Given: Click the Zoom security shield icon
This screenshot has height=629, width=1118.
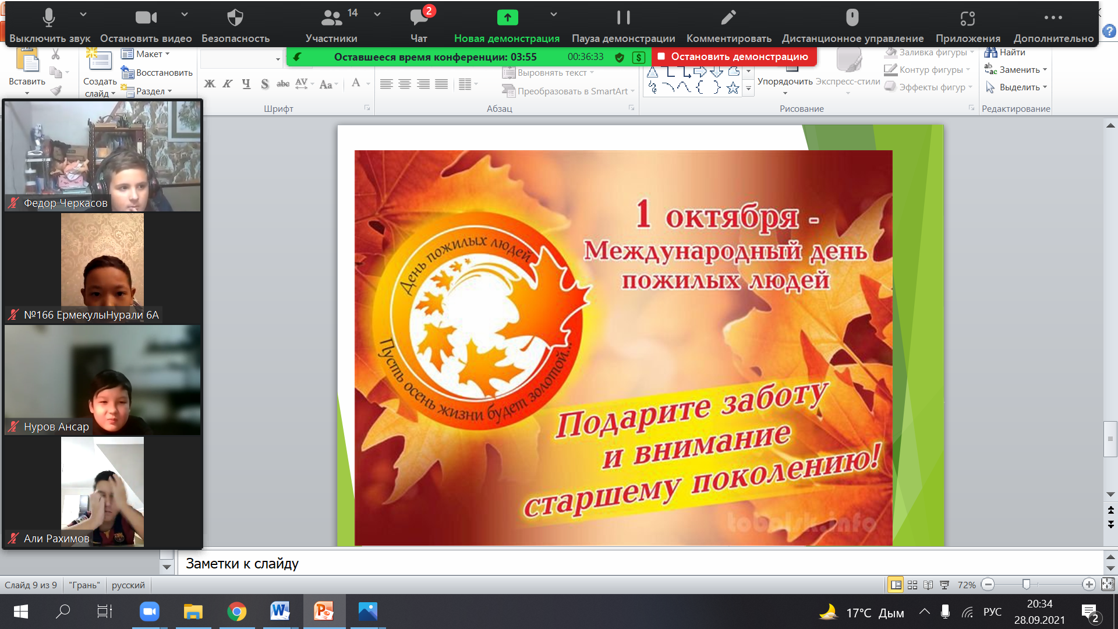Looking at the screenshot, I should coord(235,18).
